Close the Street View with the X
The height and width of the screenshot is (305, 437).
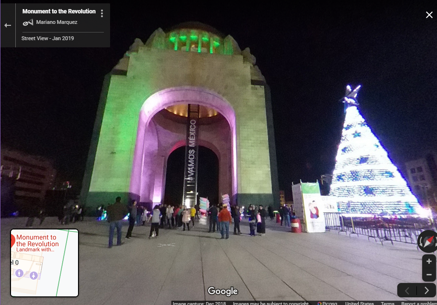point(429,15)
